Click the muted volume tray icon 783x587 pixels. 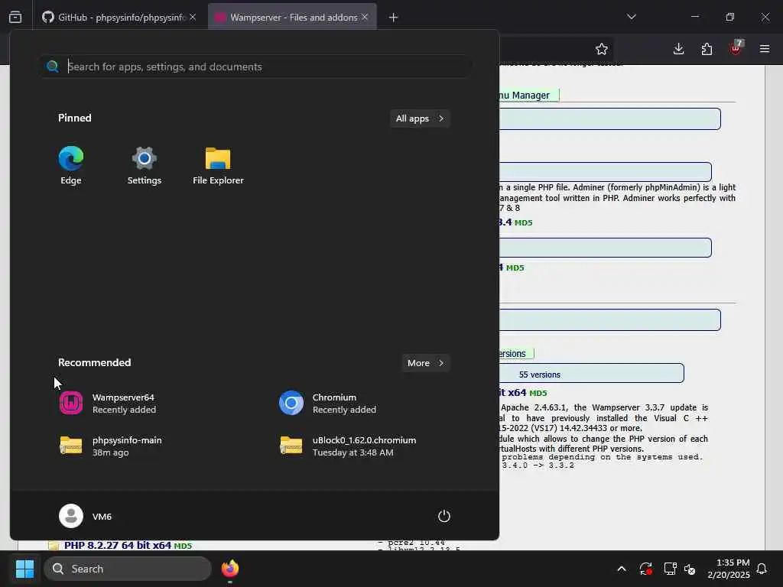(690, 569)
